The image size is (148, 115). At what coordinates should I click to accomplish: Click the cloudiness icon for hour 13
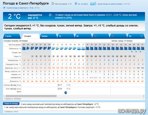tap(66, 48)
